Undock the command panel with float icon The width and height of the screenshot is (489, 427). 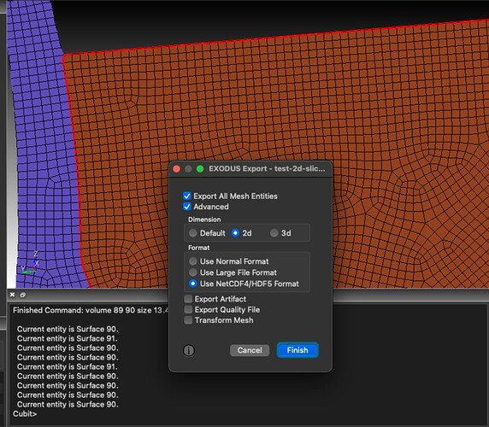[x=23, y=295]
